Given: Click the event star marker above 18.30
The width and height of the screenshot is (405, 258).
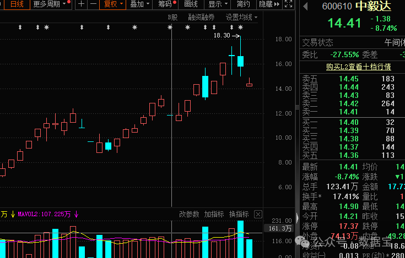Looking at the screenshot, I should [240, 28].
